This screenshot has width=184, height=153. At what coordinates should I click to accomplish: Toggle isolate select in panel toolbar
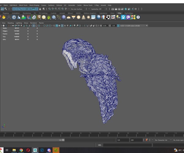[87, 26]
